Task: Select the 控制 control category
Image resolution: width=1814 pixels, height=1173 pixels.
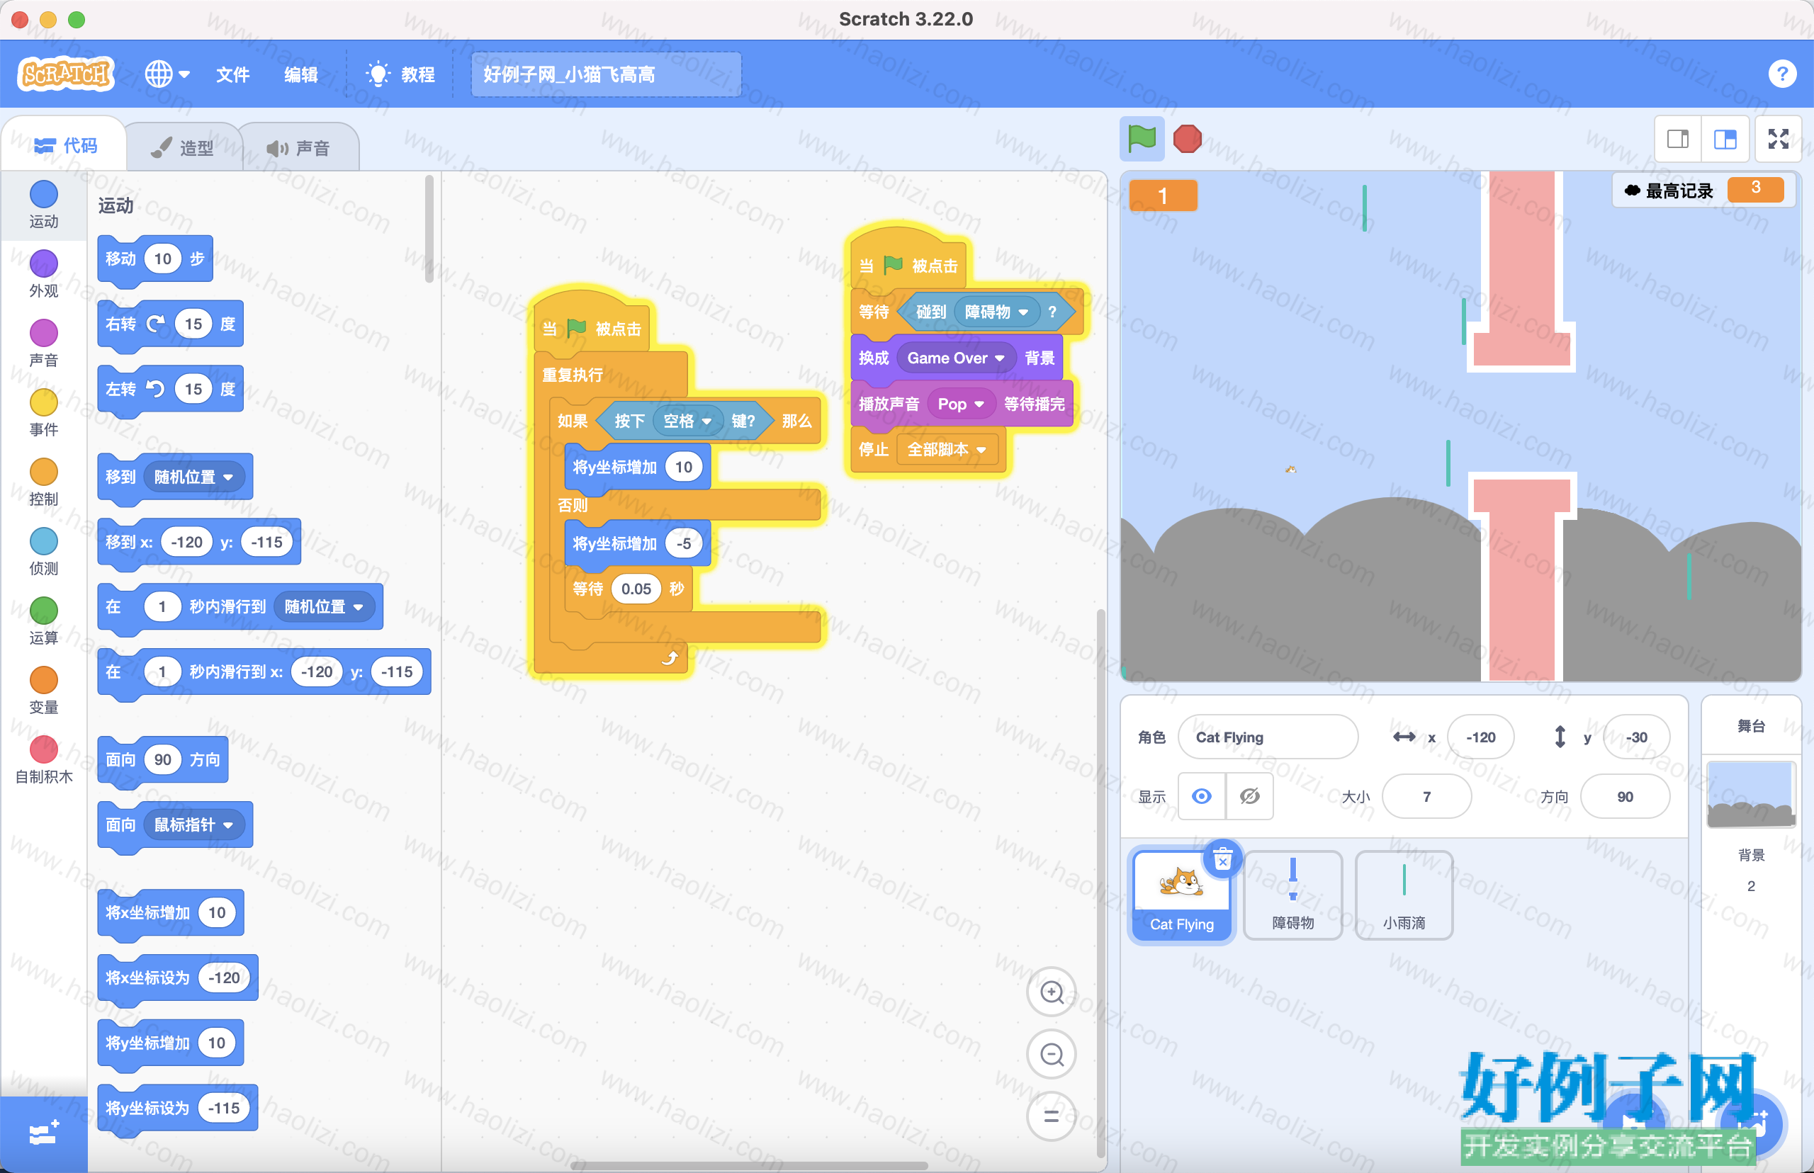Action: (x=43, y=482)
